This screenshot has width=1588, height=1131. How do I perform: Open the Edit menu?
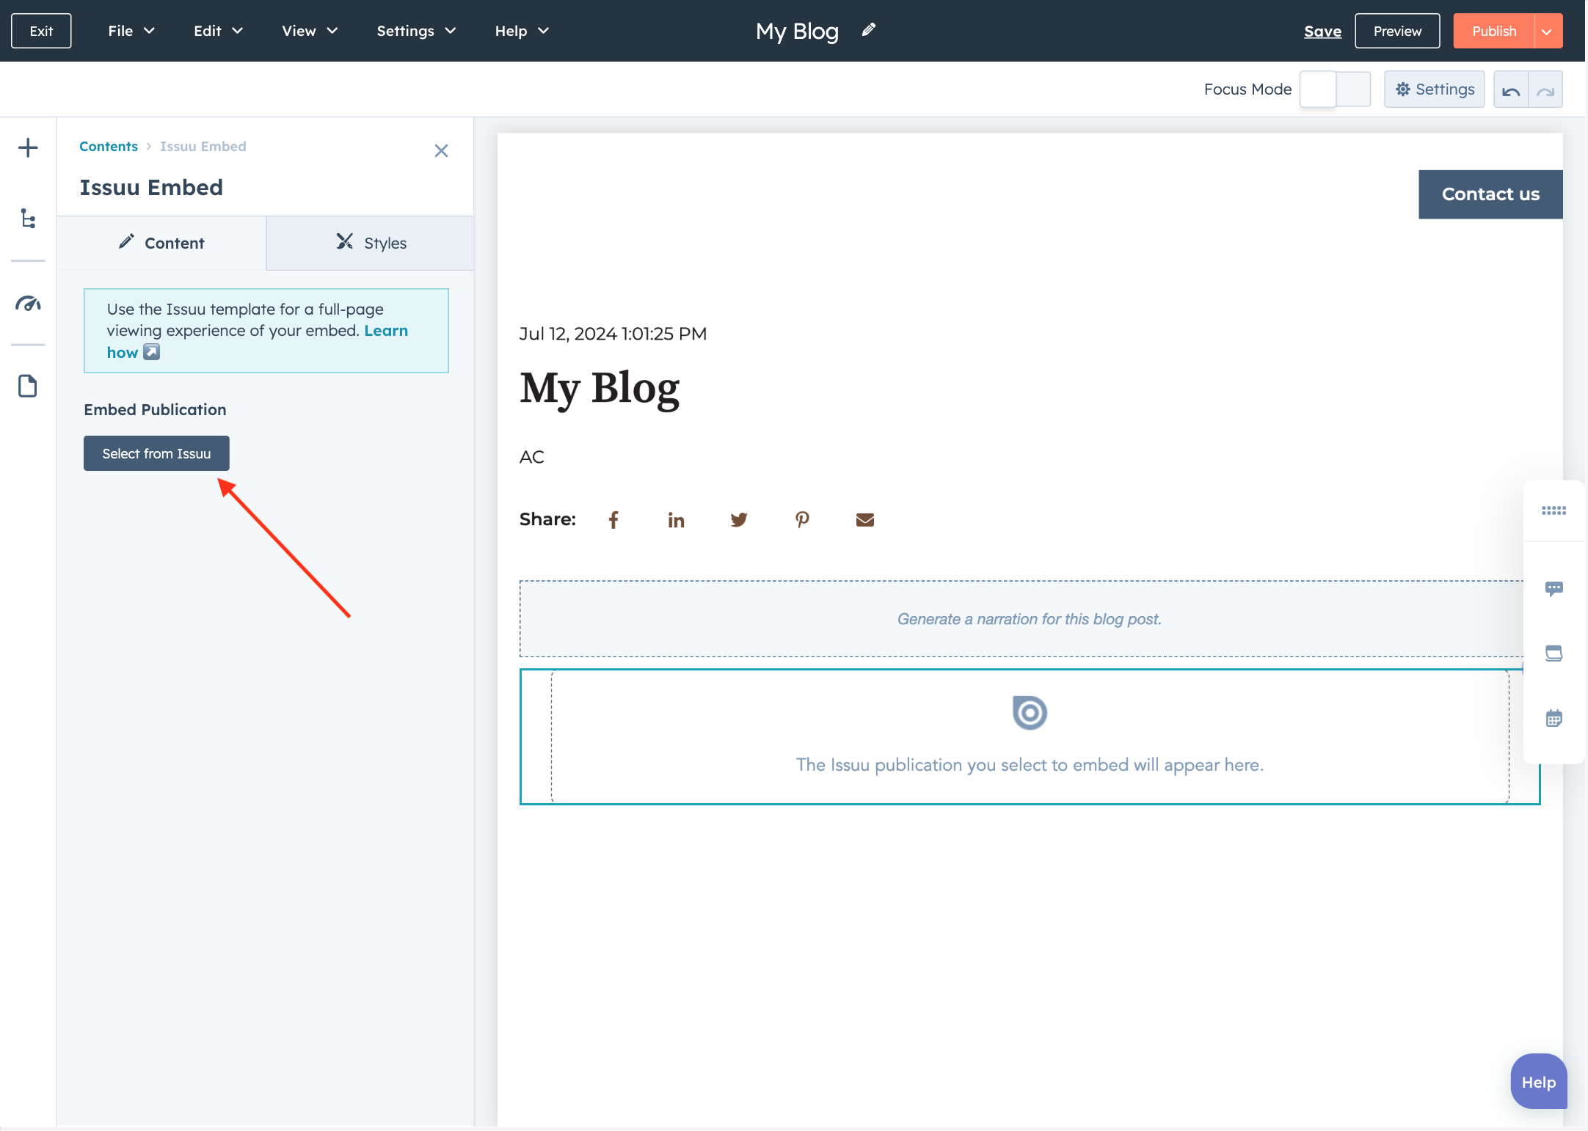[218, 31]
